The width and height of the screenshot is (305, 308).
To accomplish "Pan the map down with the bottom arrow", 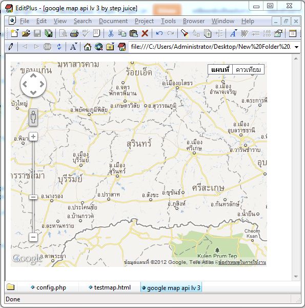I will pos(33,93).
